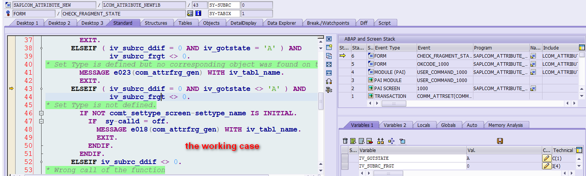Click the yellow hierarchy icon in Variables toolbar
586x176 pixels.
pos(381,141)
